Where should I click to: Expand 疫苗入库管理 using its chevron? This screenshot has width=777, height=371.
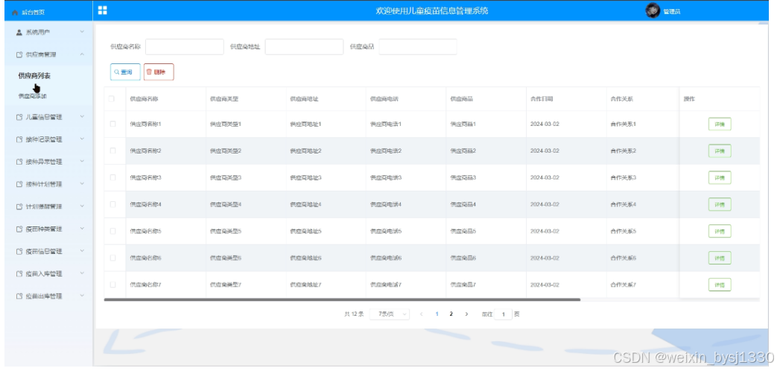(82, 273)
